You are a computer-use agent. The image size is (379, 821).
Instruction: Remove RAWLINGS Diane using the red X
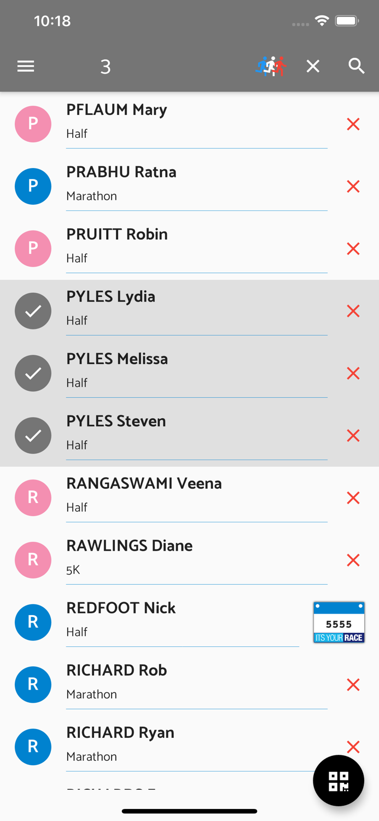click(x=353, y=560)
